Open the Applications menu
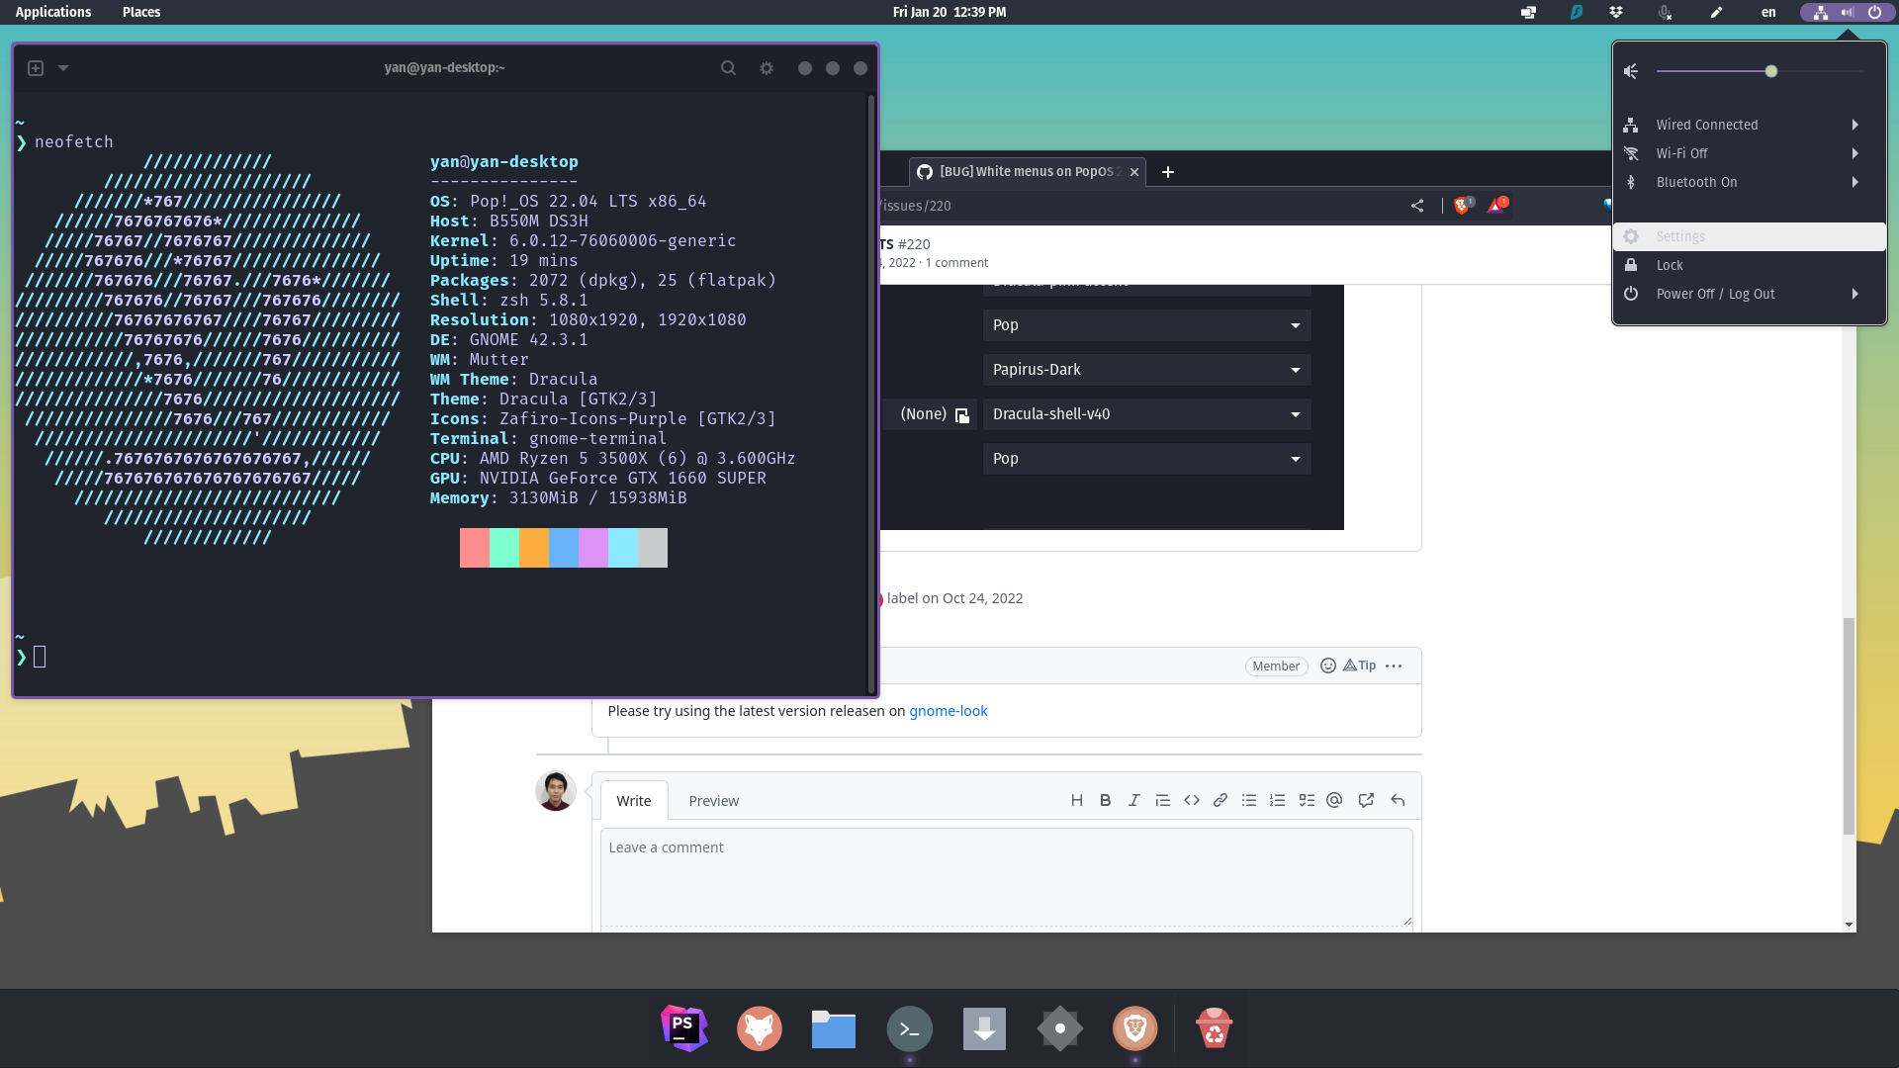The height and width of the screenshot is (1068, 1899). 52,12
